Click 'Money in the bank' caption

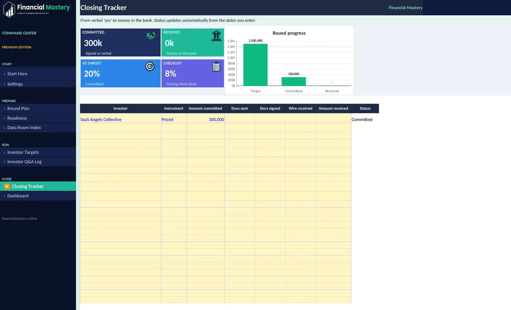(x=181, y=54)
